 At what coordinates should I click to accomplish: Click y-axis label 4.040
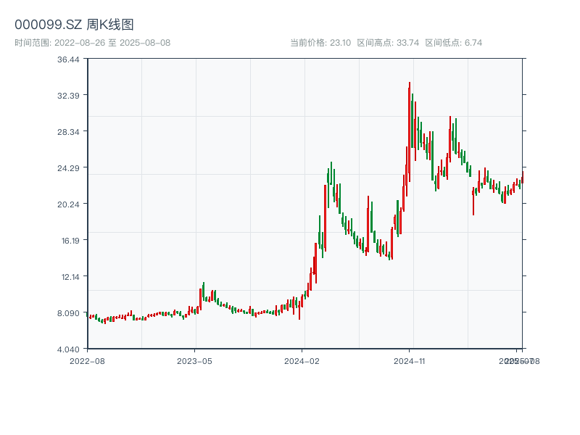click(x=68, y=349)
